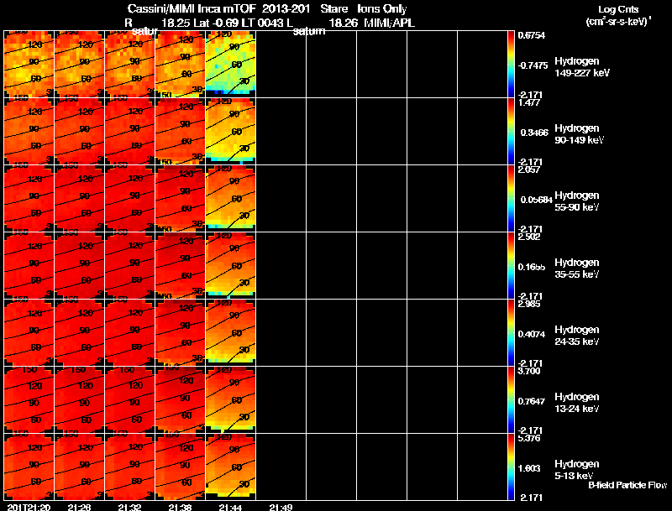Select the 55-90 keV panel at 21:26

pyautogui.click(x=79, y=198)
